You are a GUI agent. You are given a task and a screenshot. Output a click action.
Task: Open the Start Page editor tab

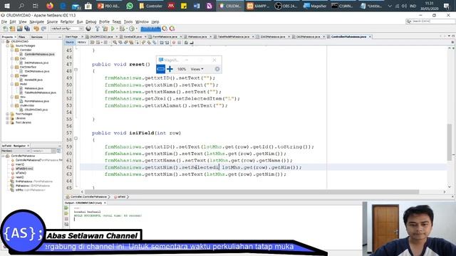pos(71,37)
